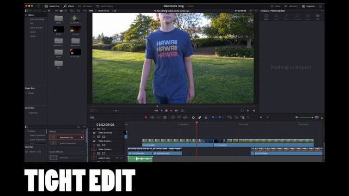Search effects library with magnifier icon
Image resolution: width=349 pixels, height=196 pixels.
click(x=79, y=127)
